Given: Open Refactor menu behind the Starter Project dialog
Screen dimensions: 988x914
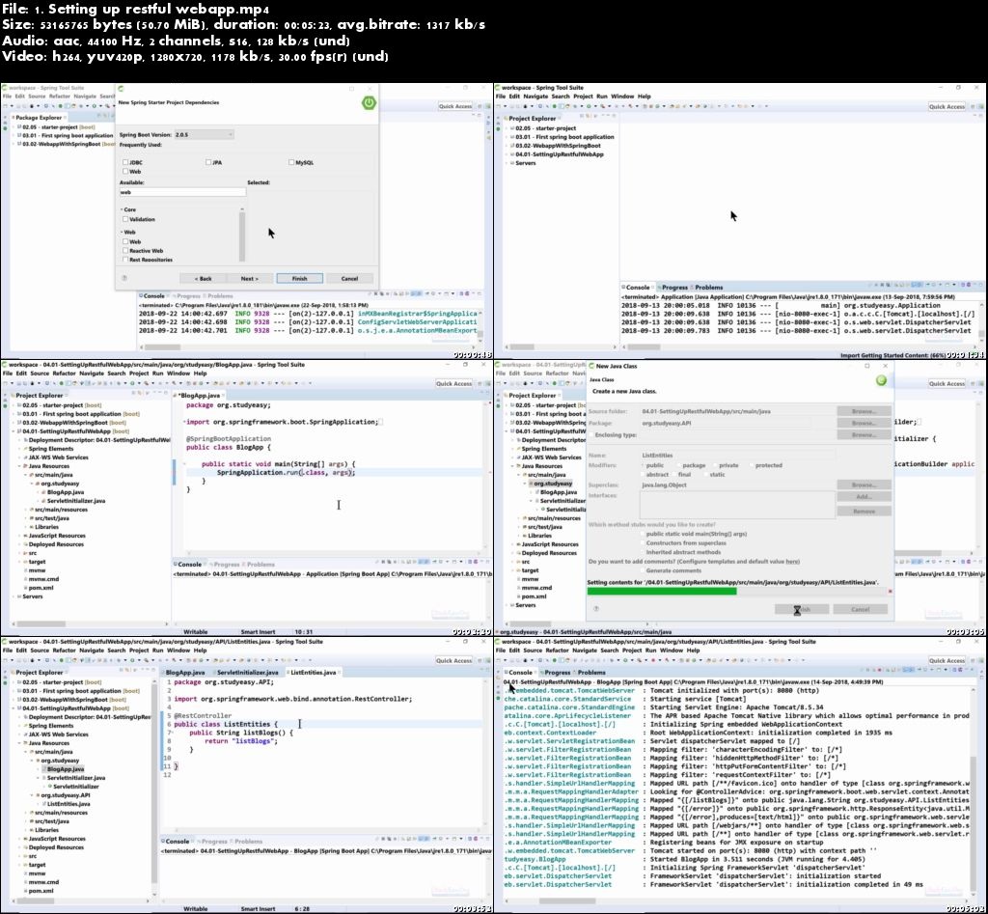Looking at the screenshot, I should pyautogui.click(x=59, y=97).
